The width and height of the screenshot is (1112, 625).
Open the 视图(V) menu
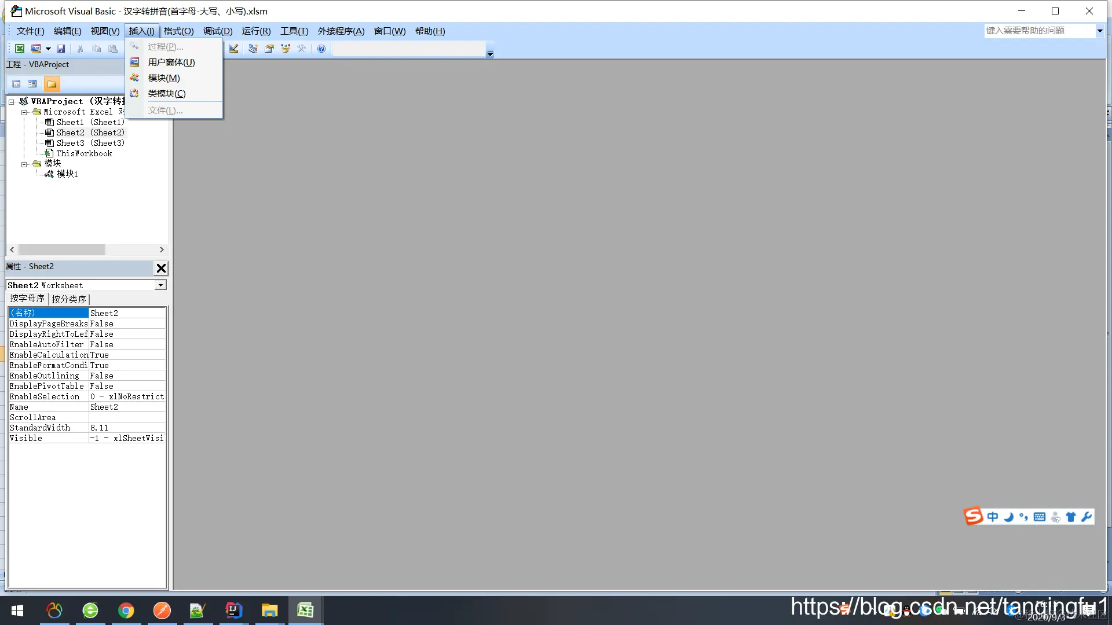(105, 31)
